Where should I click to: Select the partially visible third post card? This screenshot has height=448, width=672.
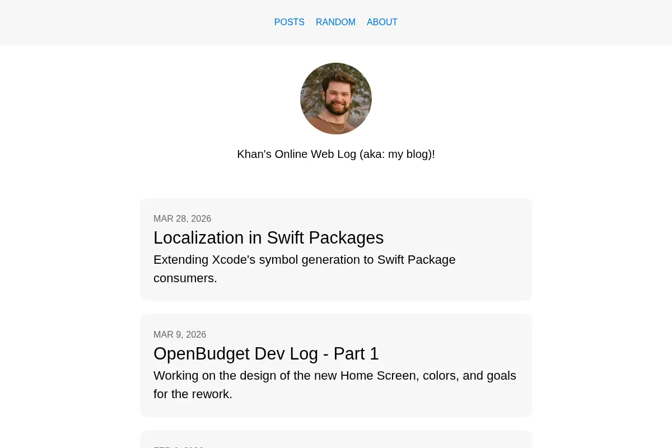pos(336,440)
